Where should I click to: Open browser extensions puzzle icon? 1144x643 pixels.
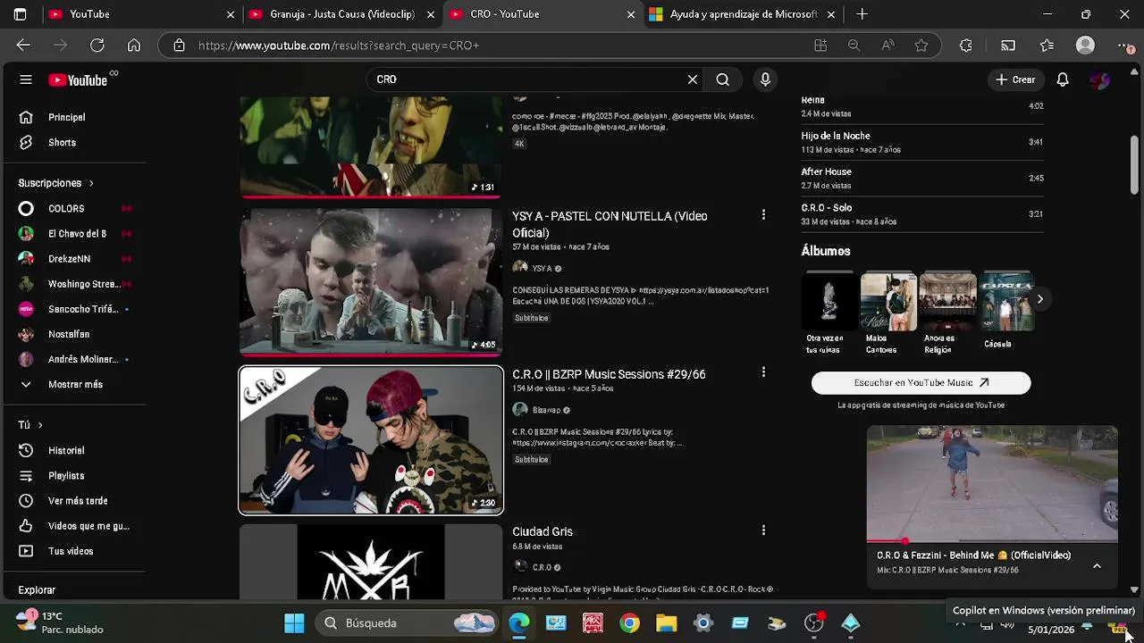[x=966, y=46]
